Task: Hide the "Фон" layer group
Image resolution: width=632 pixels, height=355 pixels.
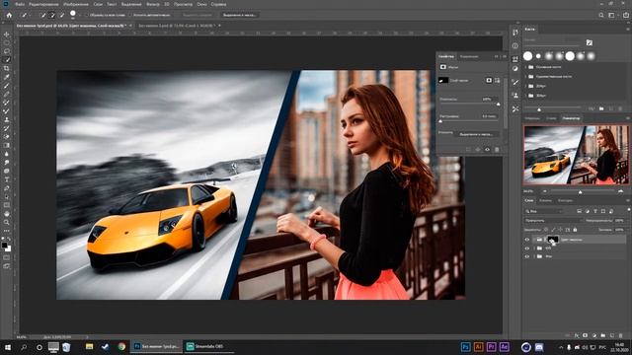Action: pos(526,256)
